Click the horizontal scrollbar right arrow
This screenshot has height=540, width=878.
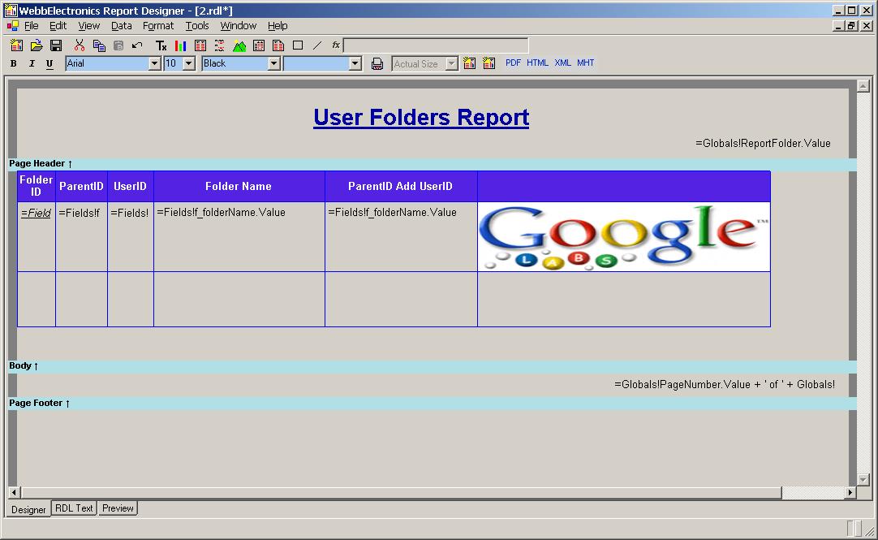[850, 492]
